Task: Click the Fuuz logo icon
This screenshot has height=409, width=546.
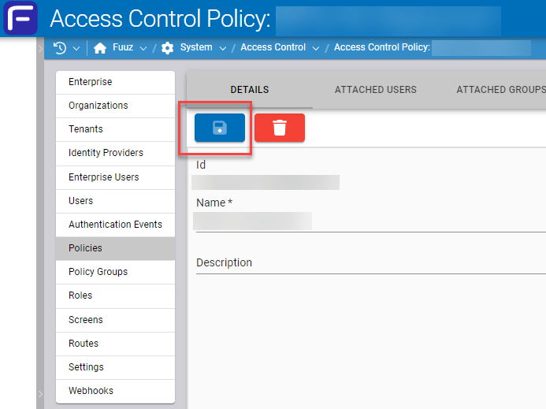Action: tap(20, 18)
